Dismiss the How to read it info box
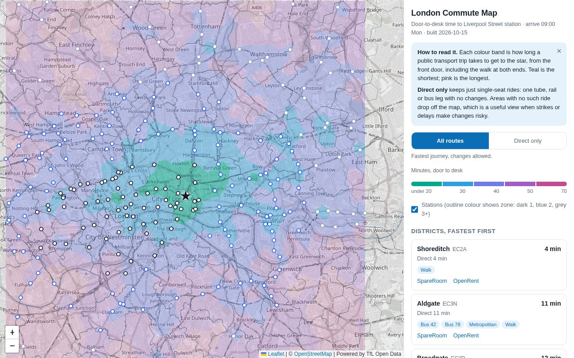This screenshot has width=574, height=358. coord(559,51)
